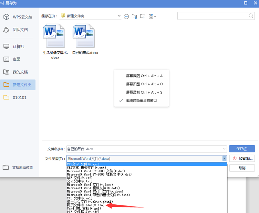The image size is (259, 213).
Task: Select file 生活就像变魔术.docx
Action: click(x=55, y=42)
